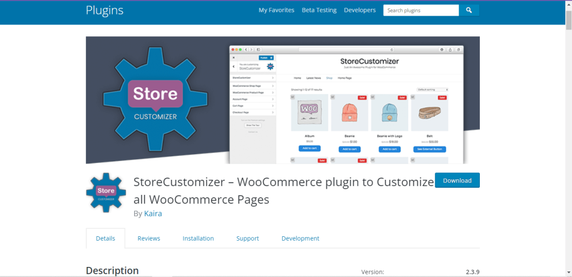Switch to the Installation tab

point(198,238)
